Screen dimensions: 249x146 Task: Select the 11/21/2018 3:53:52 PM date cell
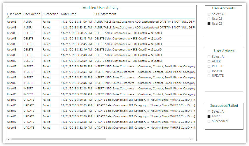tap(76, 27)
